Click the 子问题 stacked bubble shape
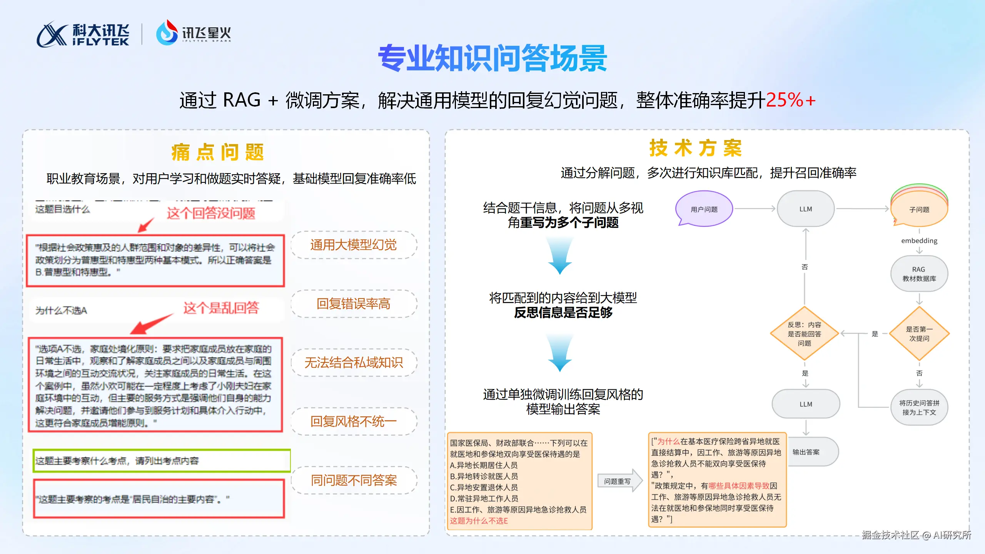Image resolution: width=985 pixels, height=554 pixels. coord(919,209)
